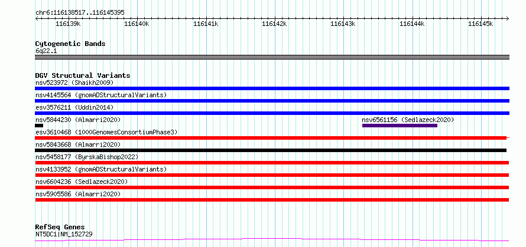Click the NT5DC1|NM_152729 gene label
The height and width of the screenshot is (247, 526).
[x=64, y=234]
